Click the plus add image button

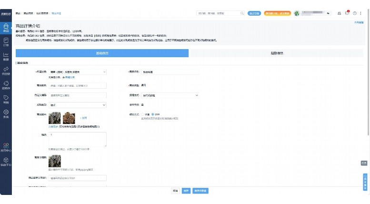(x=83, y=118)
